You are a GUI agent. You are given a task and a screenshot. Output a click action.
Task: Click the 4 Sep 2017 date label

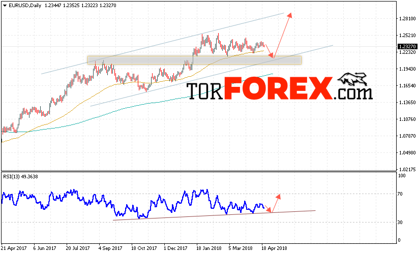click(x=110, y=248)
